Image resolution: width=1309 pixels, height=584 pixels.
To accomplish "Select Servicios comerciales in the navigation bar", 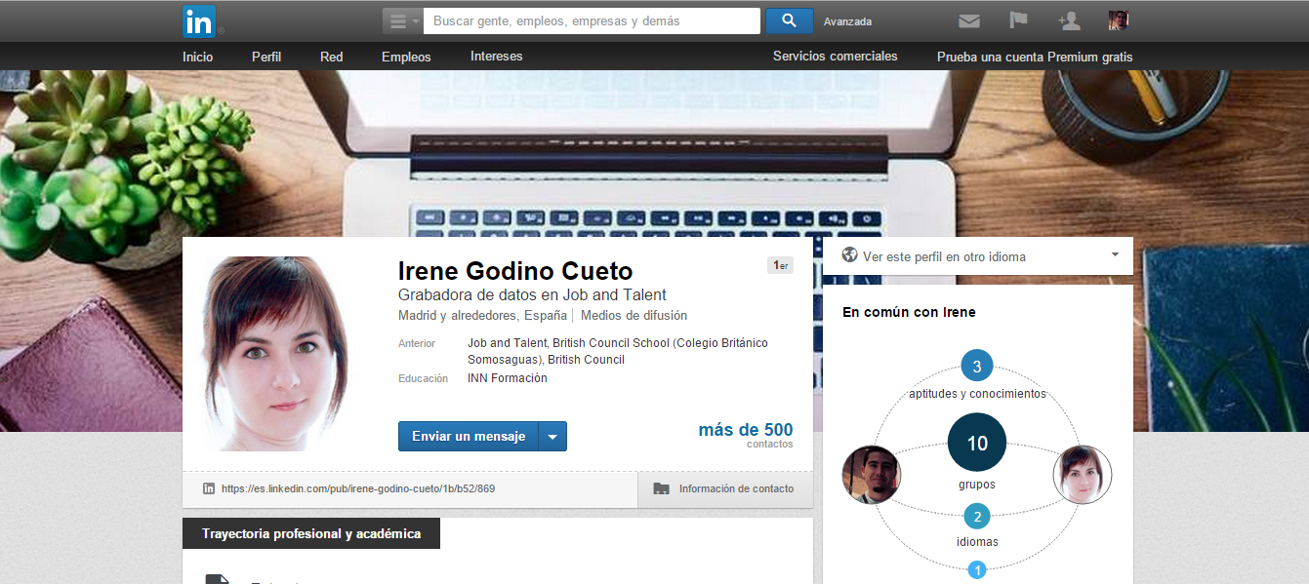I will tap(835, 57).
